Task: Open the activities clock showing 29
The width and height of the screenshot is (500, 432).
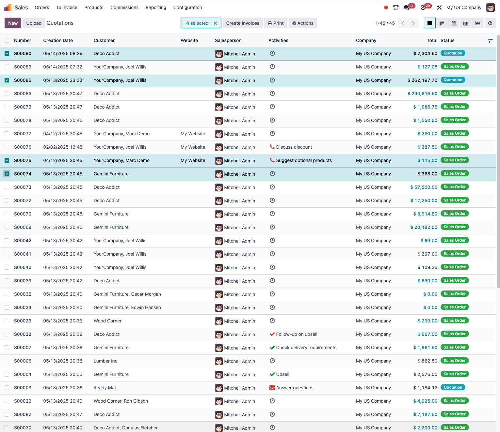Action: (x=425, y=7)
